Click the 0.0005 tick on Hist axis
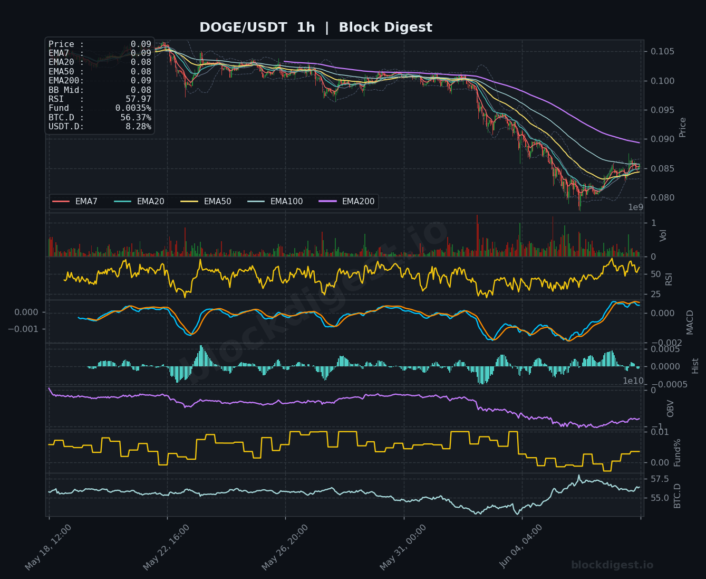The height and width of the screenshot is (579, 706). [665, 349]
